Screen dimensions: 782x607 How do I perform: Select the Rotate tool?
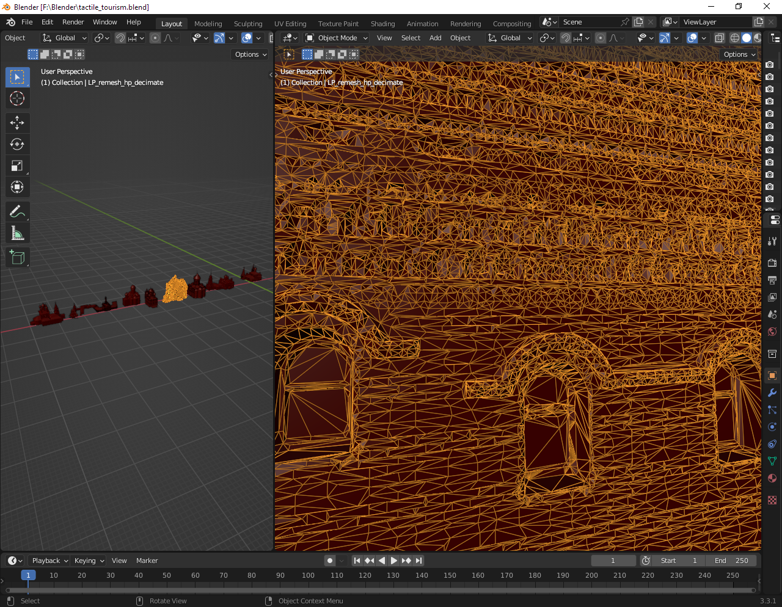point(17,144)
